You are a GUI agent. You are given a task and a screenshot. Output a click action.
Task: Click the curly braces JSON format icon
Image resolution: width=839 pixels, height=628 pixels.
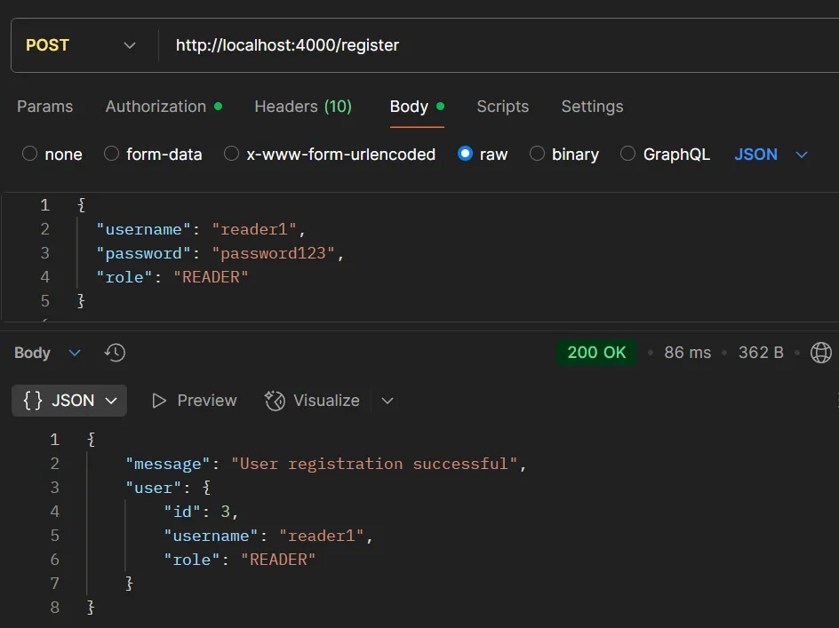click(x=33, y=401)
